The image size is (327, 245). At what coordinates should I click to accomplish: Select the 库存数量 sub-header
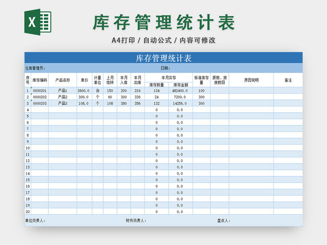pos(157,85)
